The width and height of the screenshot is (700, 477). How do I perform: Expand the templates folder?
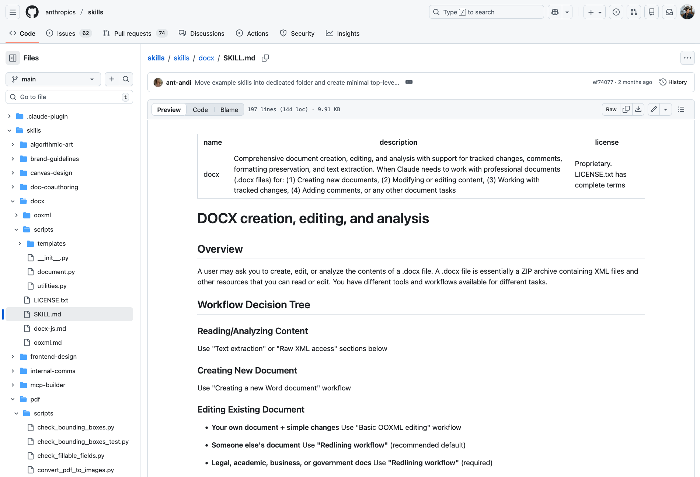click(x=20, y=243)
